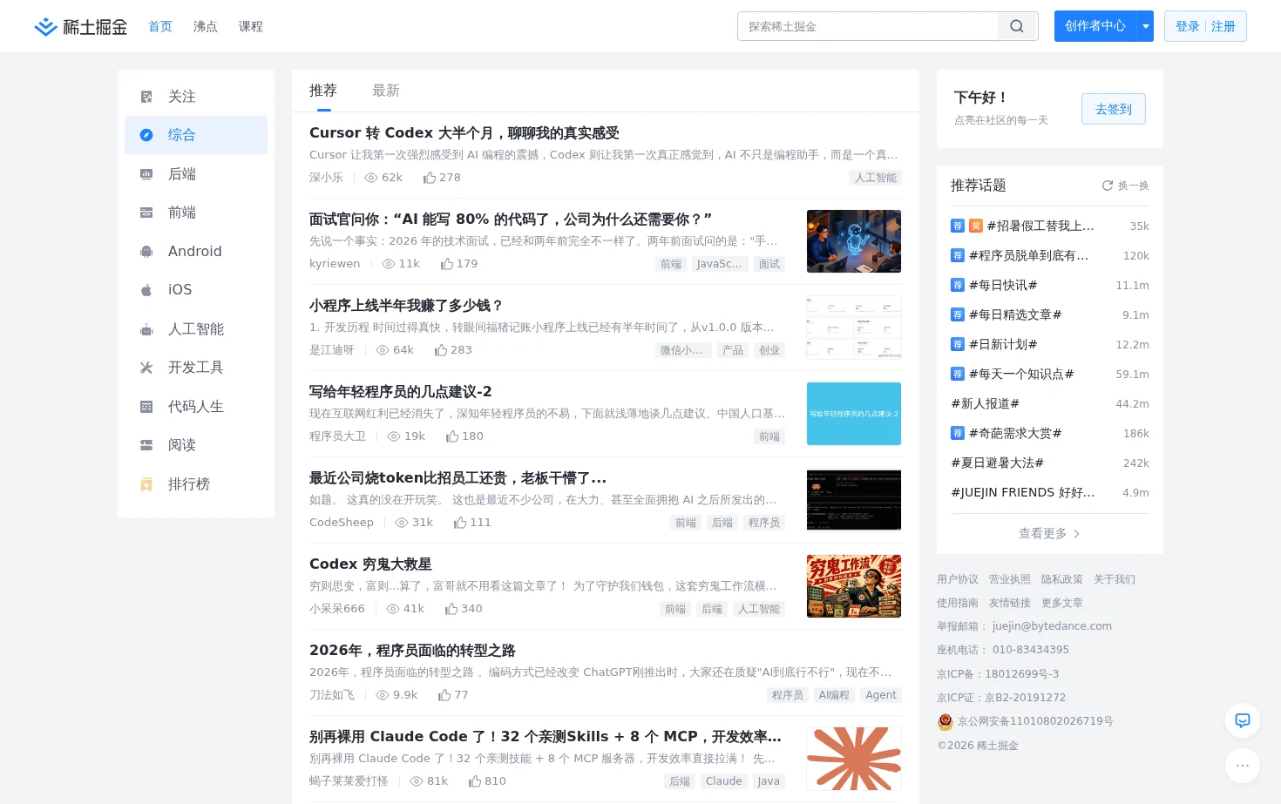Image resolution: width=1281 pixels, height=804 pixels.
Task: Select the iOS apple icon
Action: click(146, 290)
